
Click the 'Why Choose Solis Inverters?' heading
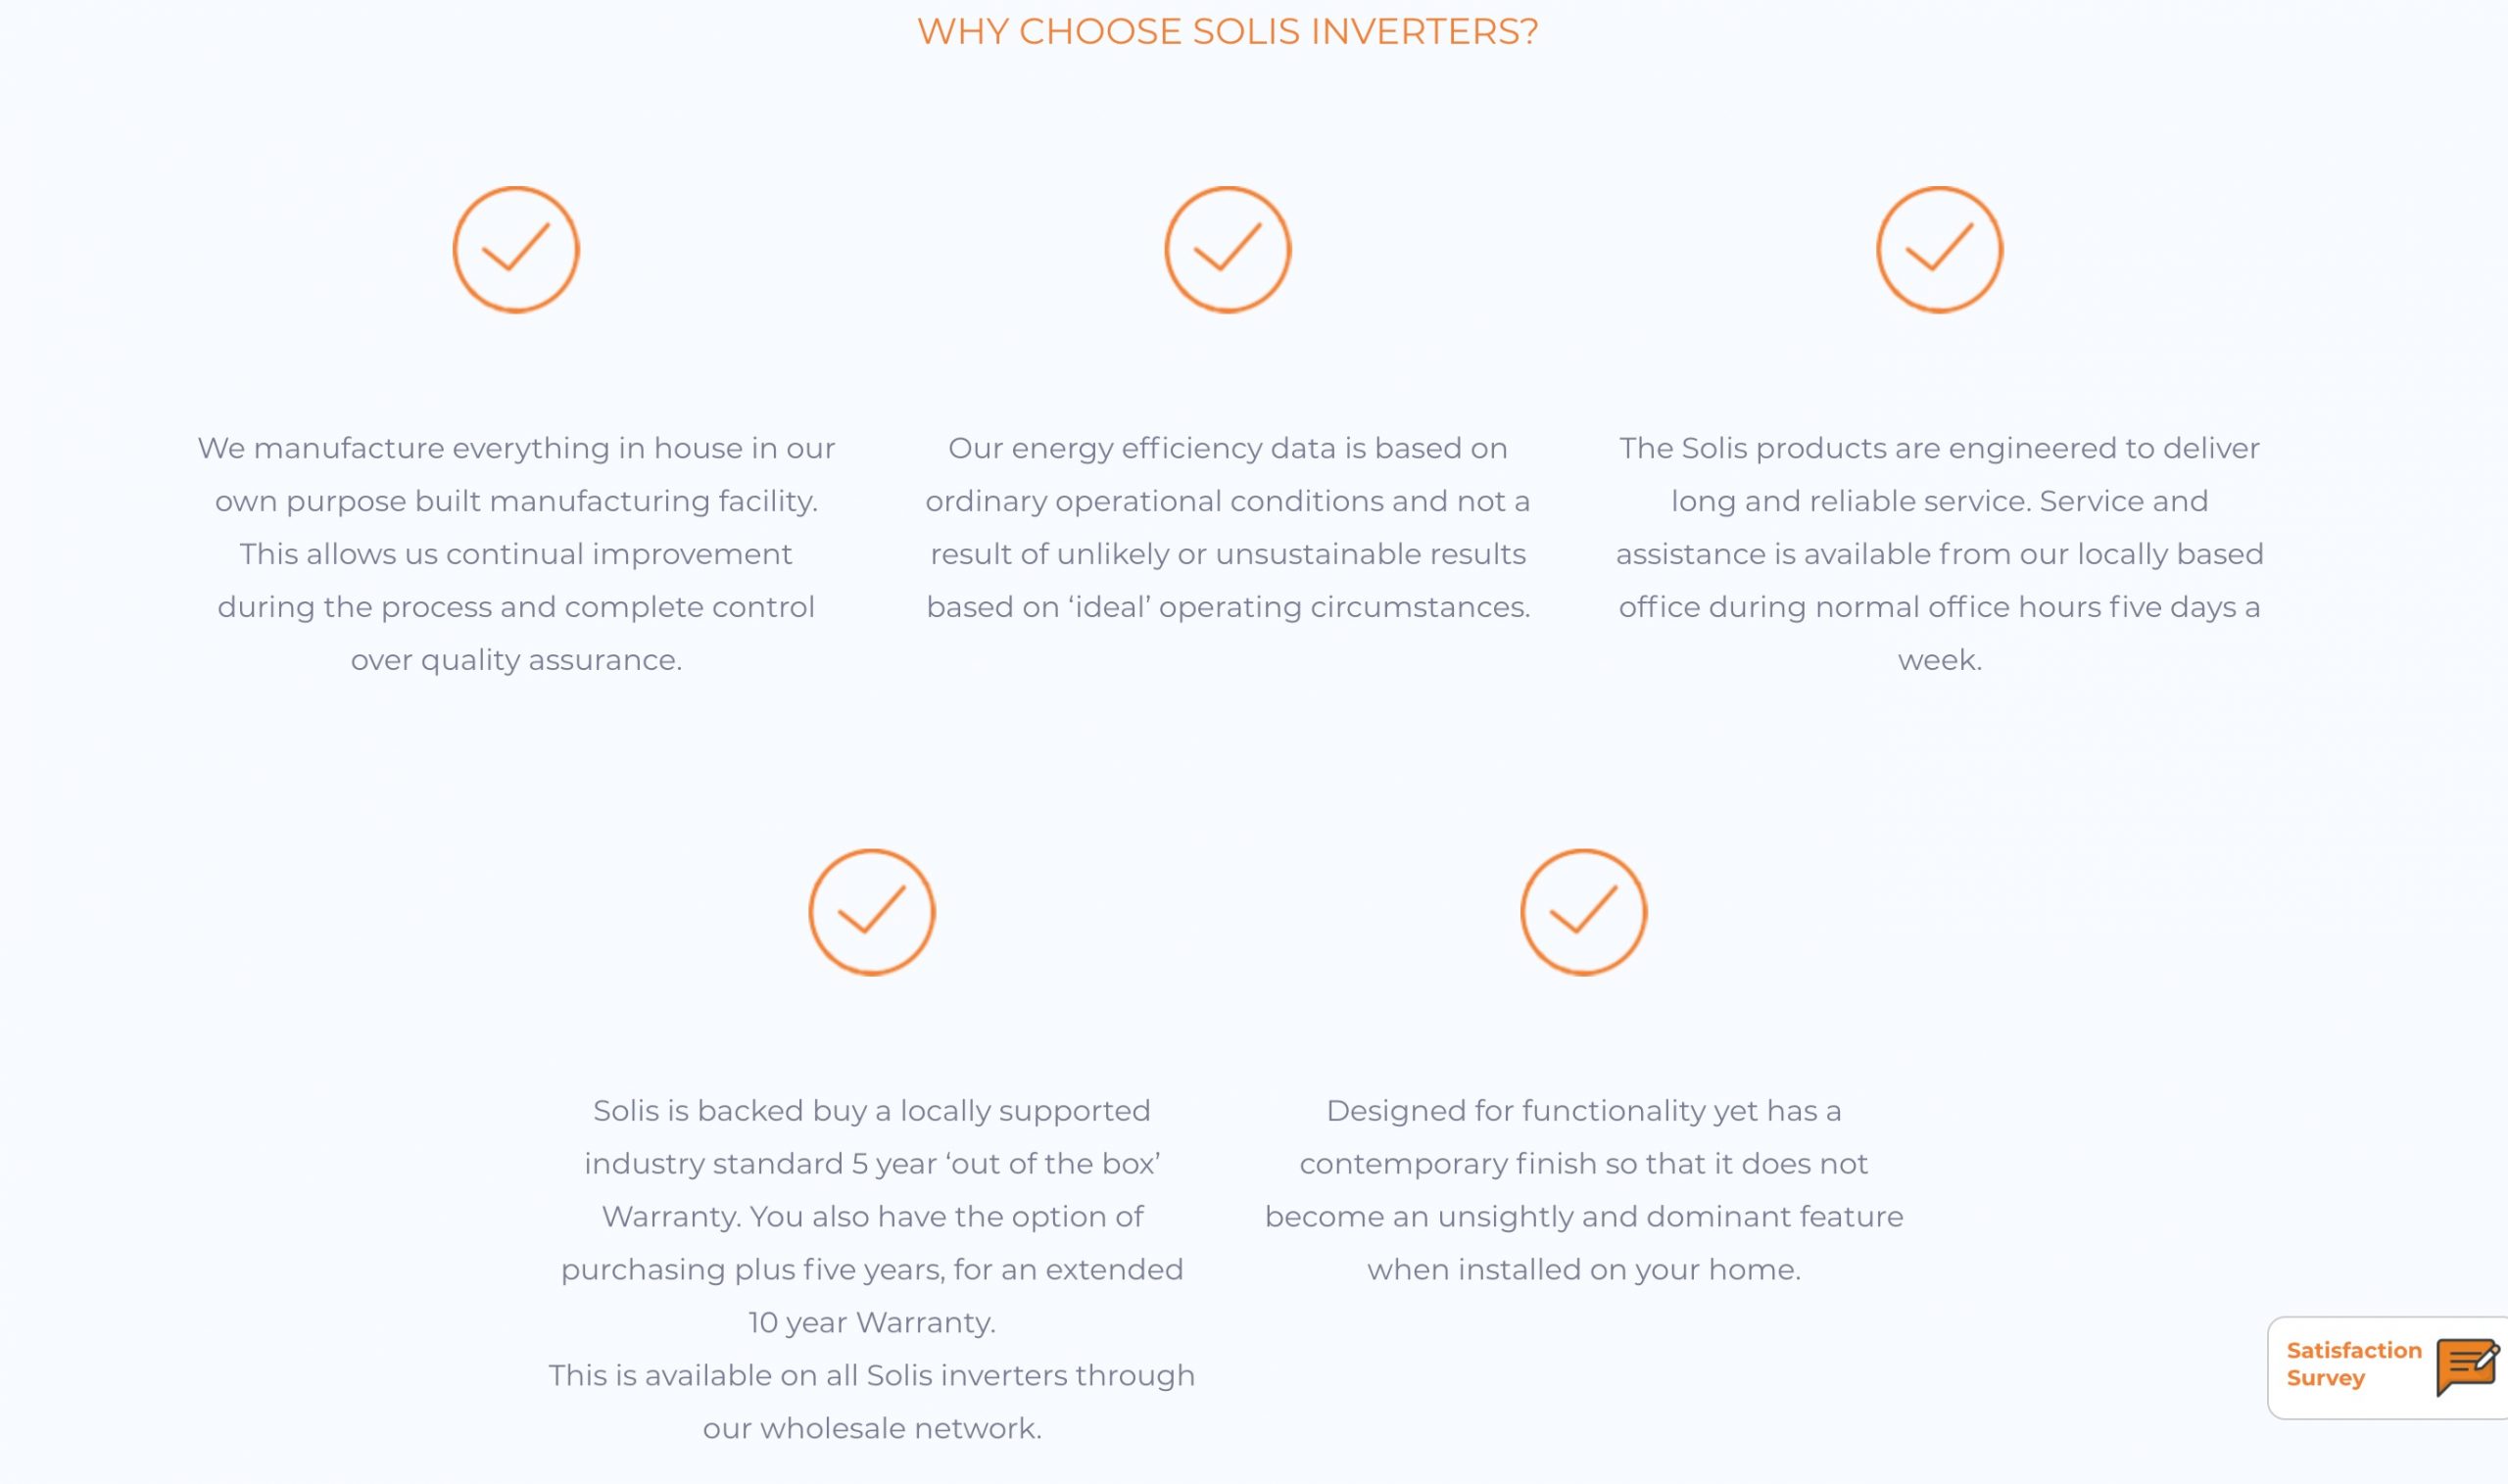tap(1228, 32)
